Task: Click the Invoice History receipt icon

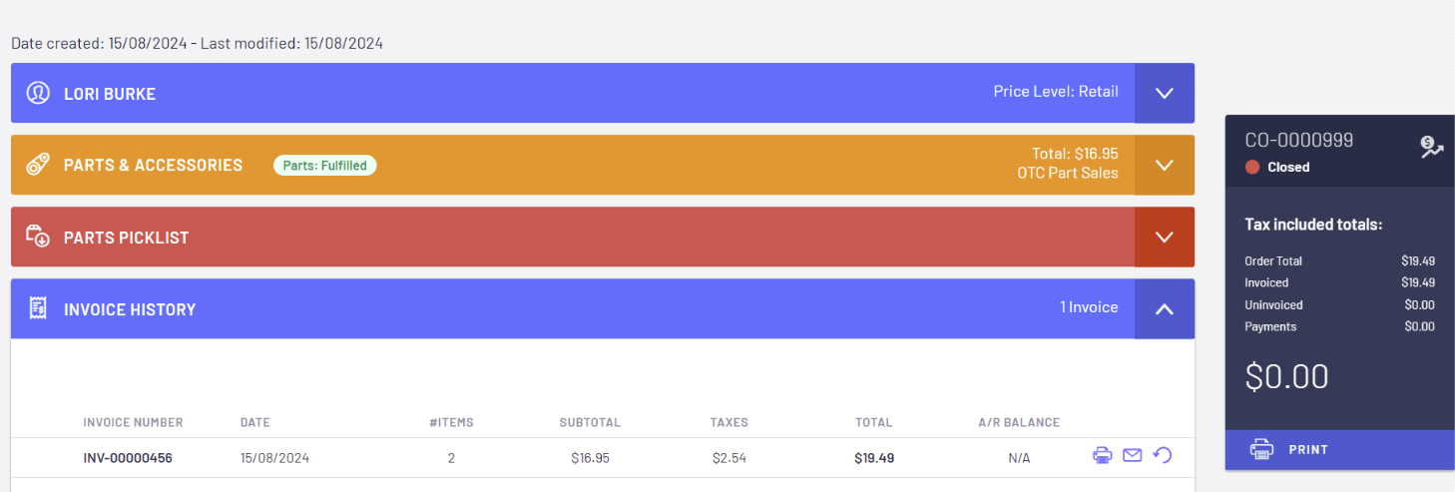Action: 38,308
